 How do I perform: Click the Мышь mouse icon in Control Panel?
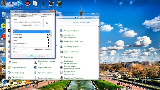pyautogui.click(x=9, y=62)
